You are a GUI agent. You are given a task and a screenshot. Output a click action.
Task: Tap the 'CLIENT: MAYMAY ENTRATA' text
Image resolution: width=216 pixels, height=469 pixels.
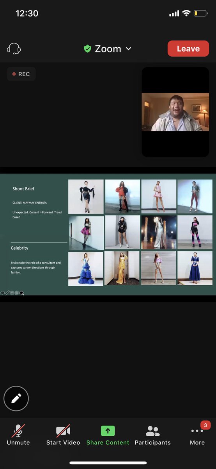point(30,203)
